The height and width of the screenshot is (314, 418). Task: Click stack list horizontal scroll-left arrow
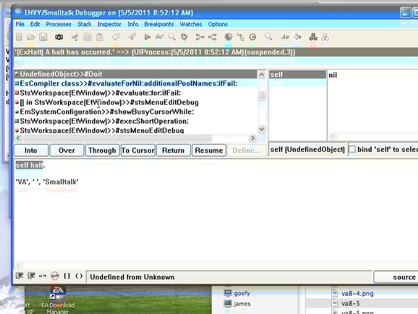tap(18, 138)
